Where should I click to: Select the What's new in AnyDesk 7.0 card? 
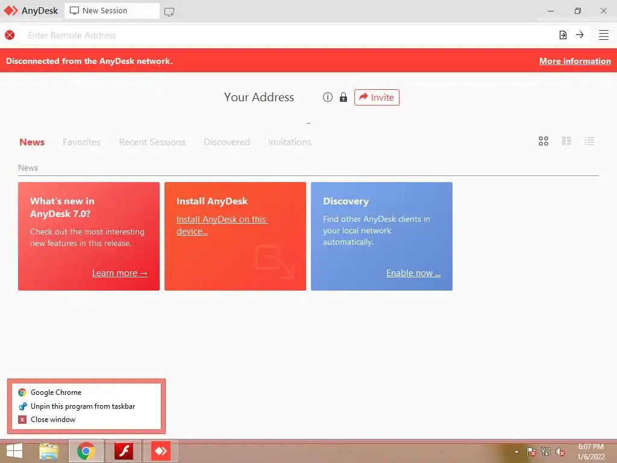coord(89,236)
